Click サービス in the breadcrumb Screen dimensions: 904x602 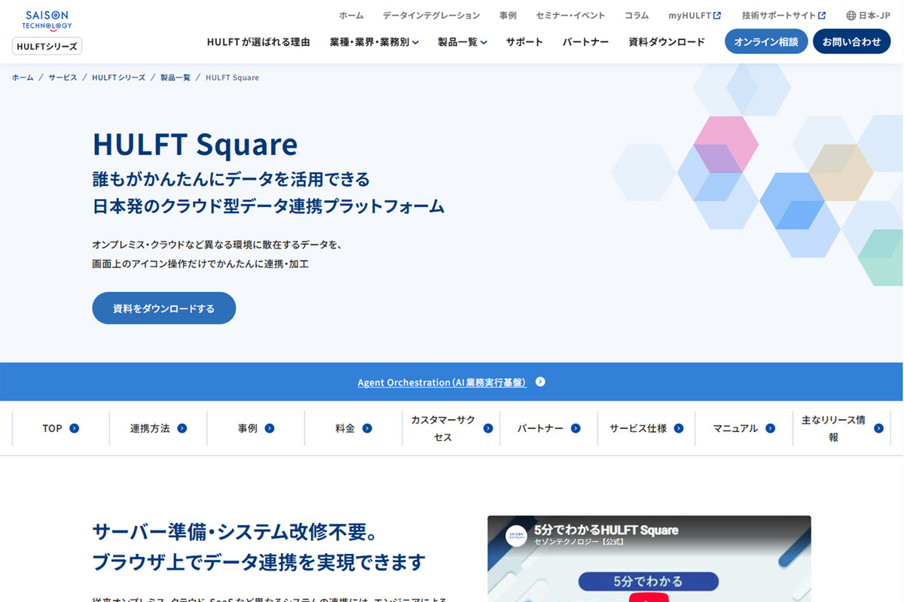(63, 78)
